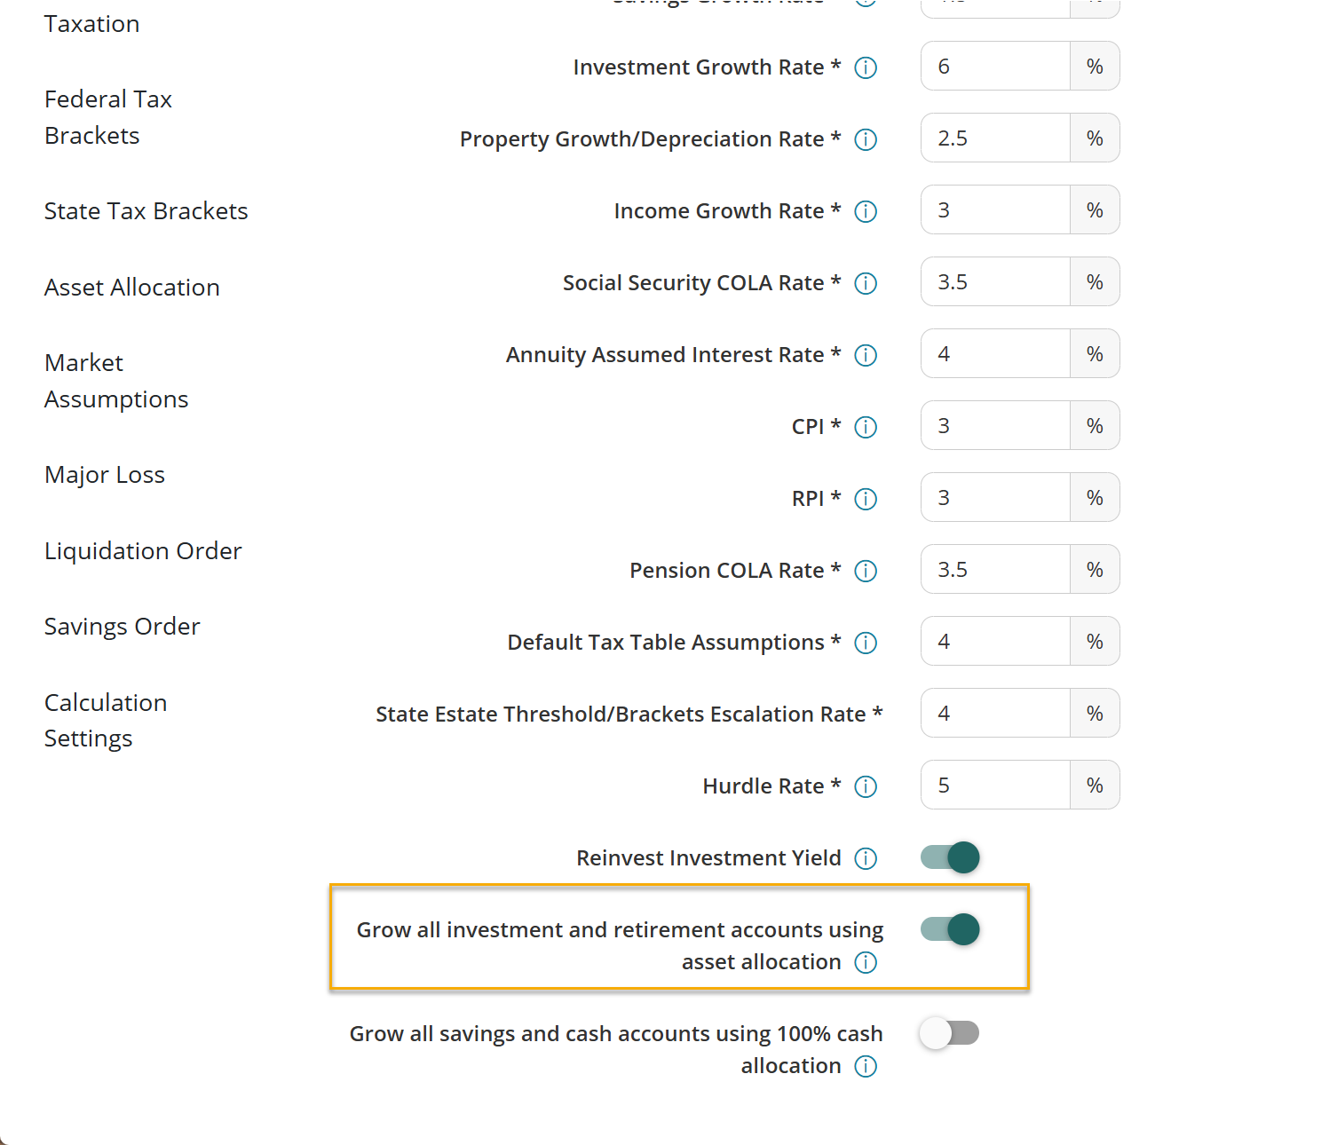Viewport: 1337px width, 1145px height.
Task: Focus State Estate Threshold Escalation Rate field
Action: [x=995, y=713]
